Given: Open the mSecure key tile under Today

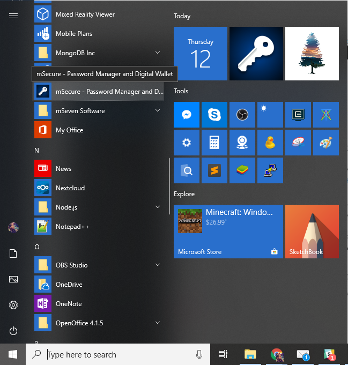Looking at the screenshot, I should click(x=256, y=54).
